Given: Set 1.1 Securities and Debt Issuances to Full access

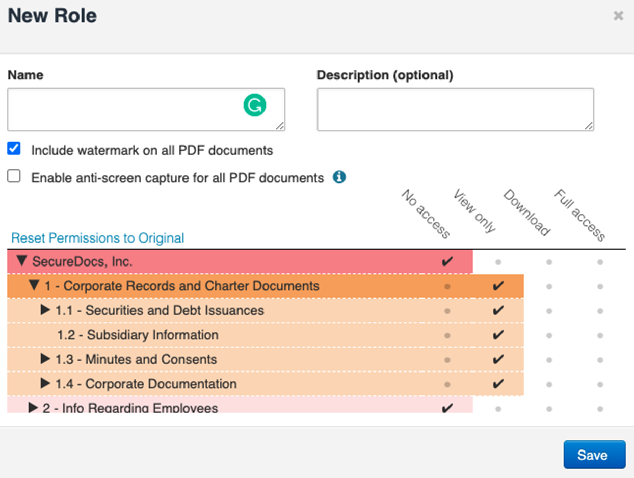Looking at the screenshot, I should click(x=600, y=311).
